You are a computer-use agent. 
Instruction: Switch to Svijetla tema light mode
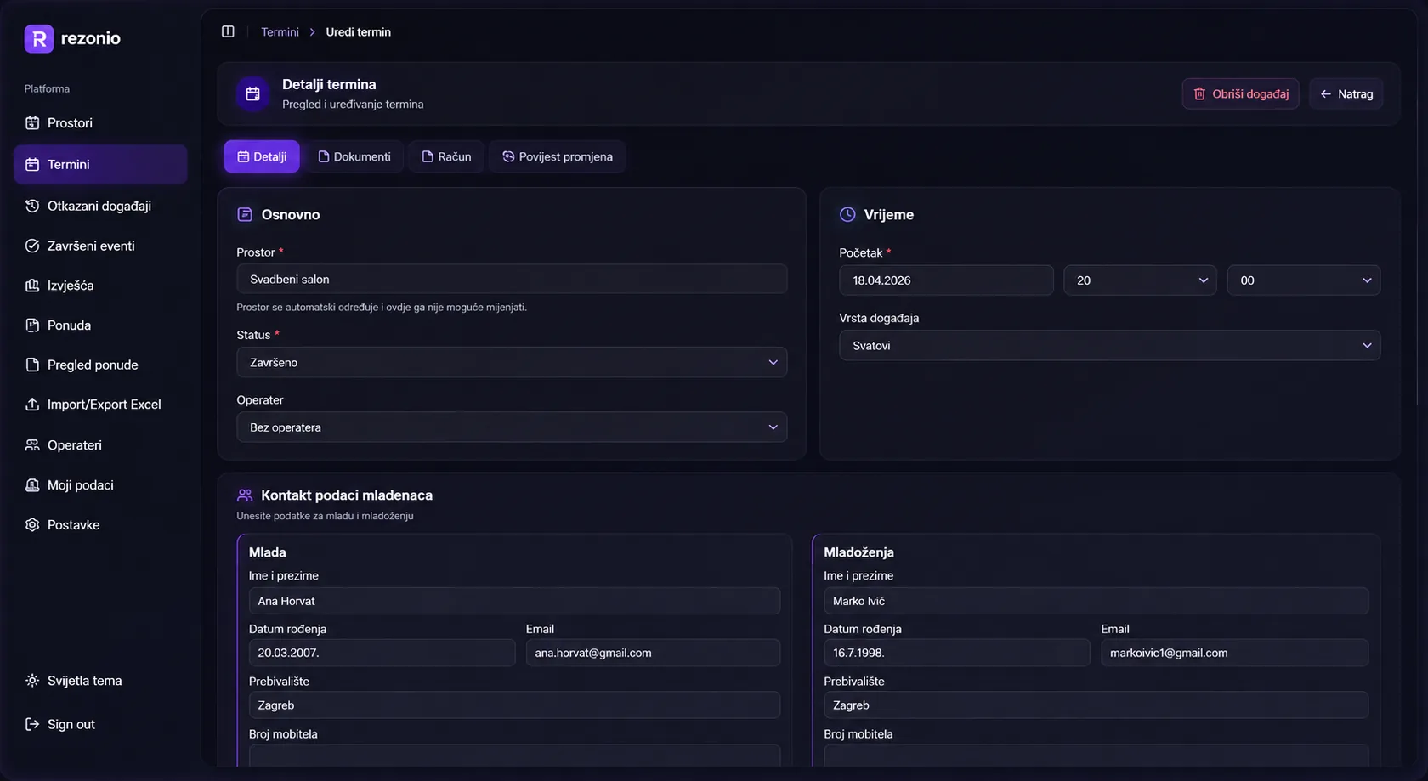point(74,680)
